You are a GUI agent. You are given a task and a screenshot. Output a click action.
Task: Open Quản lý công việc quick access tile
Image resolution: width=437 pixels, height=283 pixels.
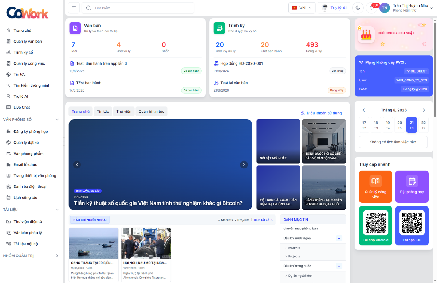click(x=375, y=187)
